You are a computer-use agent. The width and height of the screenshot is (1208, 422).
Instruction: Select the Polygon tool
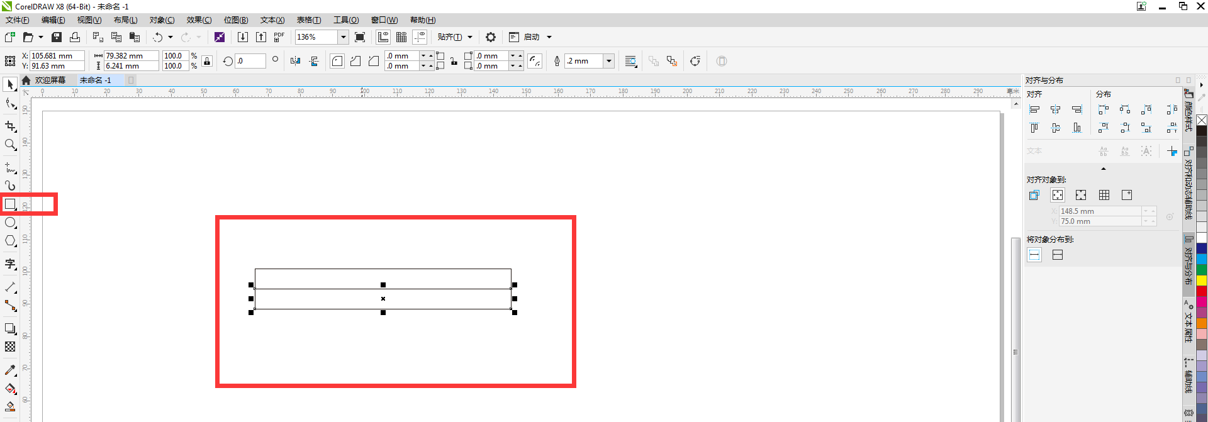(x=10, y=241)
